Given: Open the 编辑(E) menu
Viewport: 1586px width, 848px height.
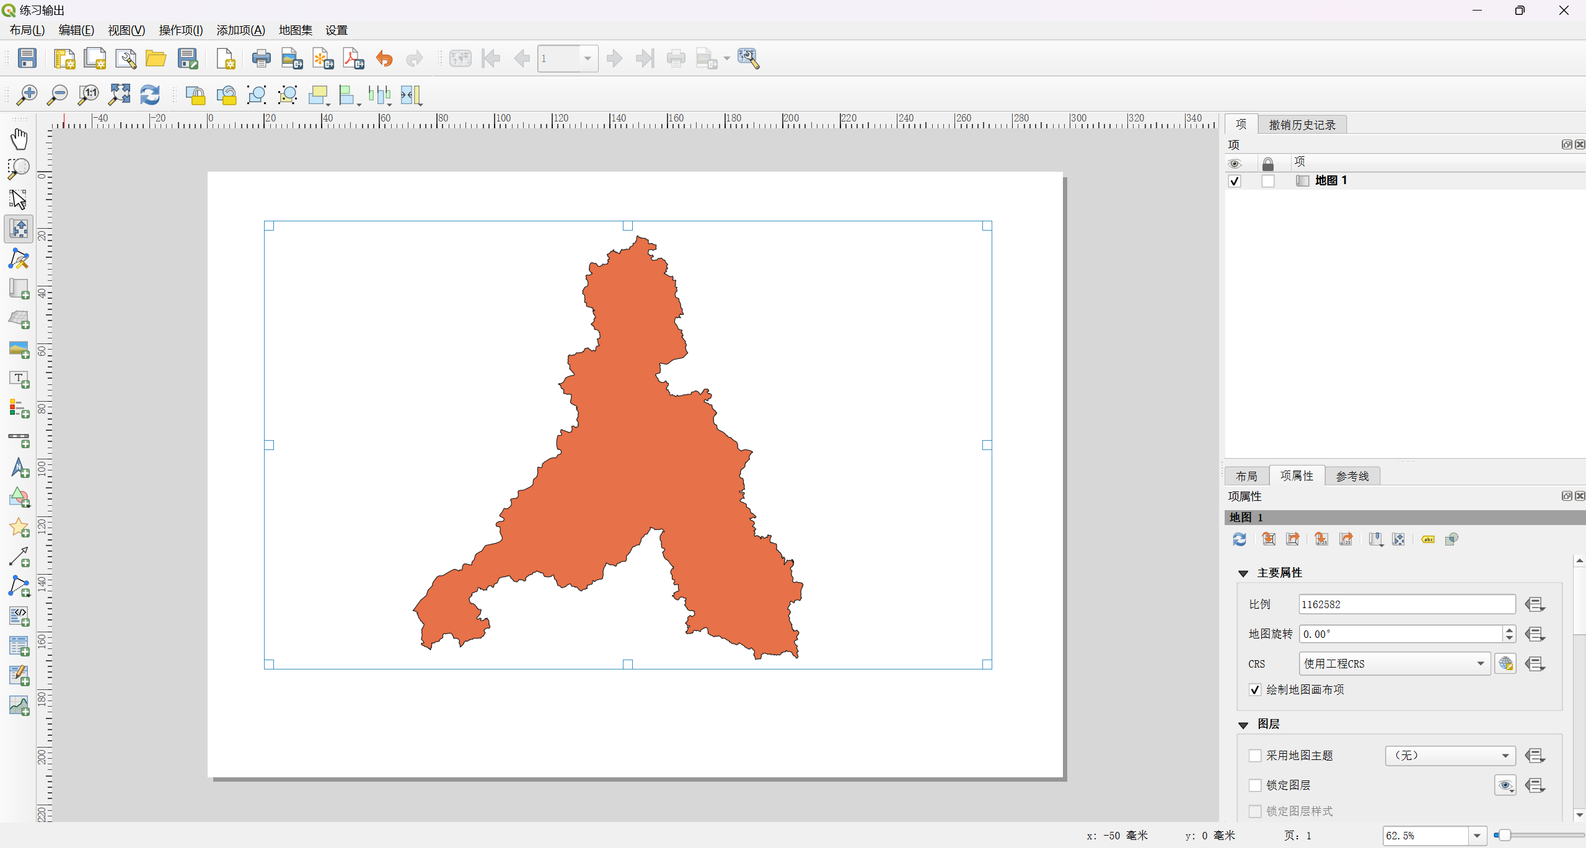Looking at the screenshot, I should pos(76,30).
